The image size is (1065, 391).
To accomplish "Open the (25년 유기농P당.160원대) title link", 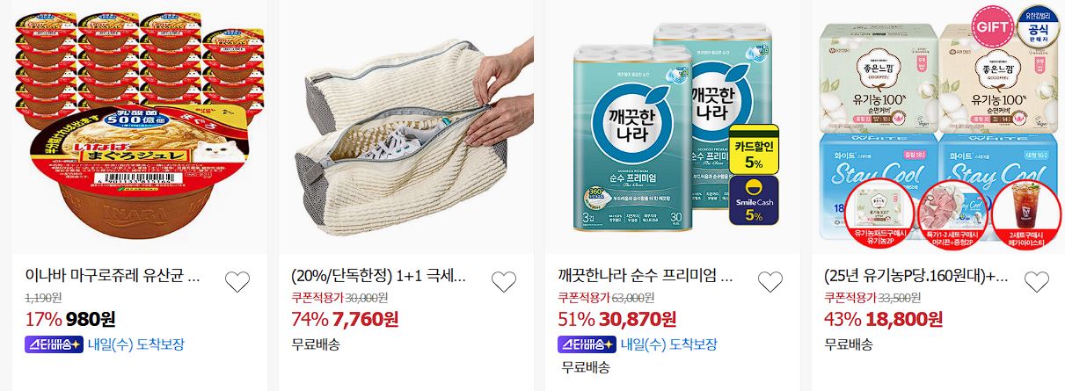I will point(916,278).
